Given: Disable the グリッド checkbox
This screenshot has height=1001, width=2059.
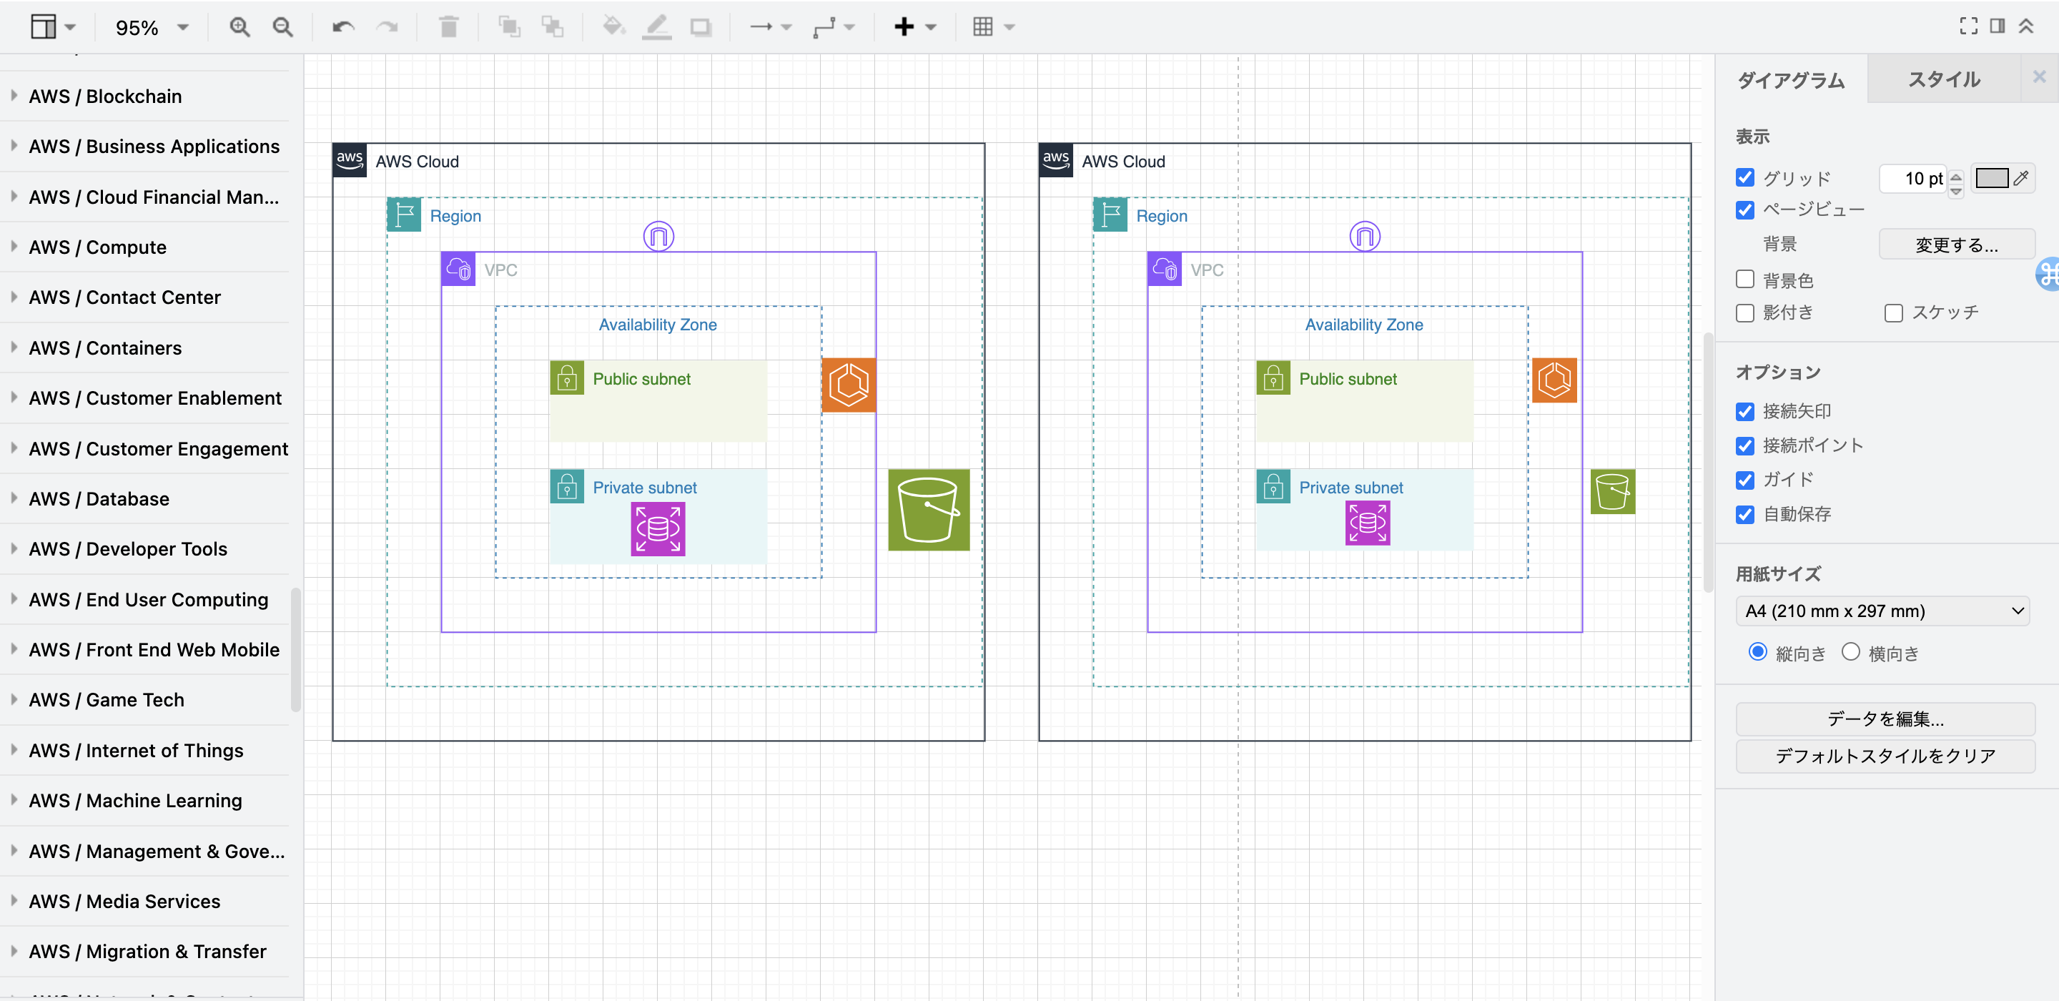Looking at the screenshot, I should click(x=1745, y=177).
